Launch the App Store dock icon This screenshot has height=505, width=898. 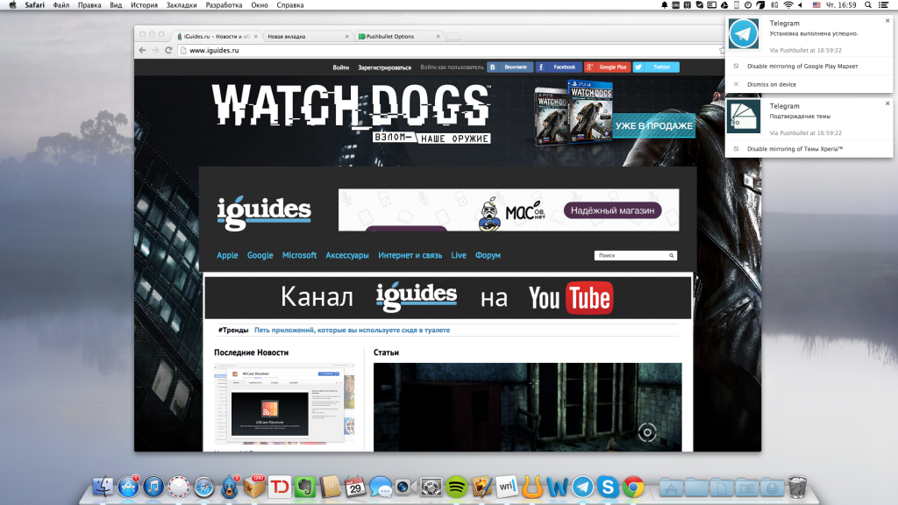(x=128, y=487)
